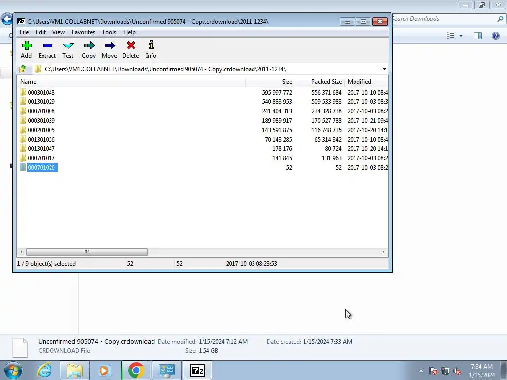
Task: Show hidden tray icons arrow
Action: [x=421, y=371]
